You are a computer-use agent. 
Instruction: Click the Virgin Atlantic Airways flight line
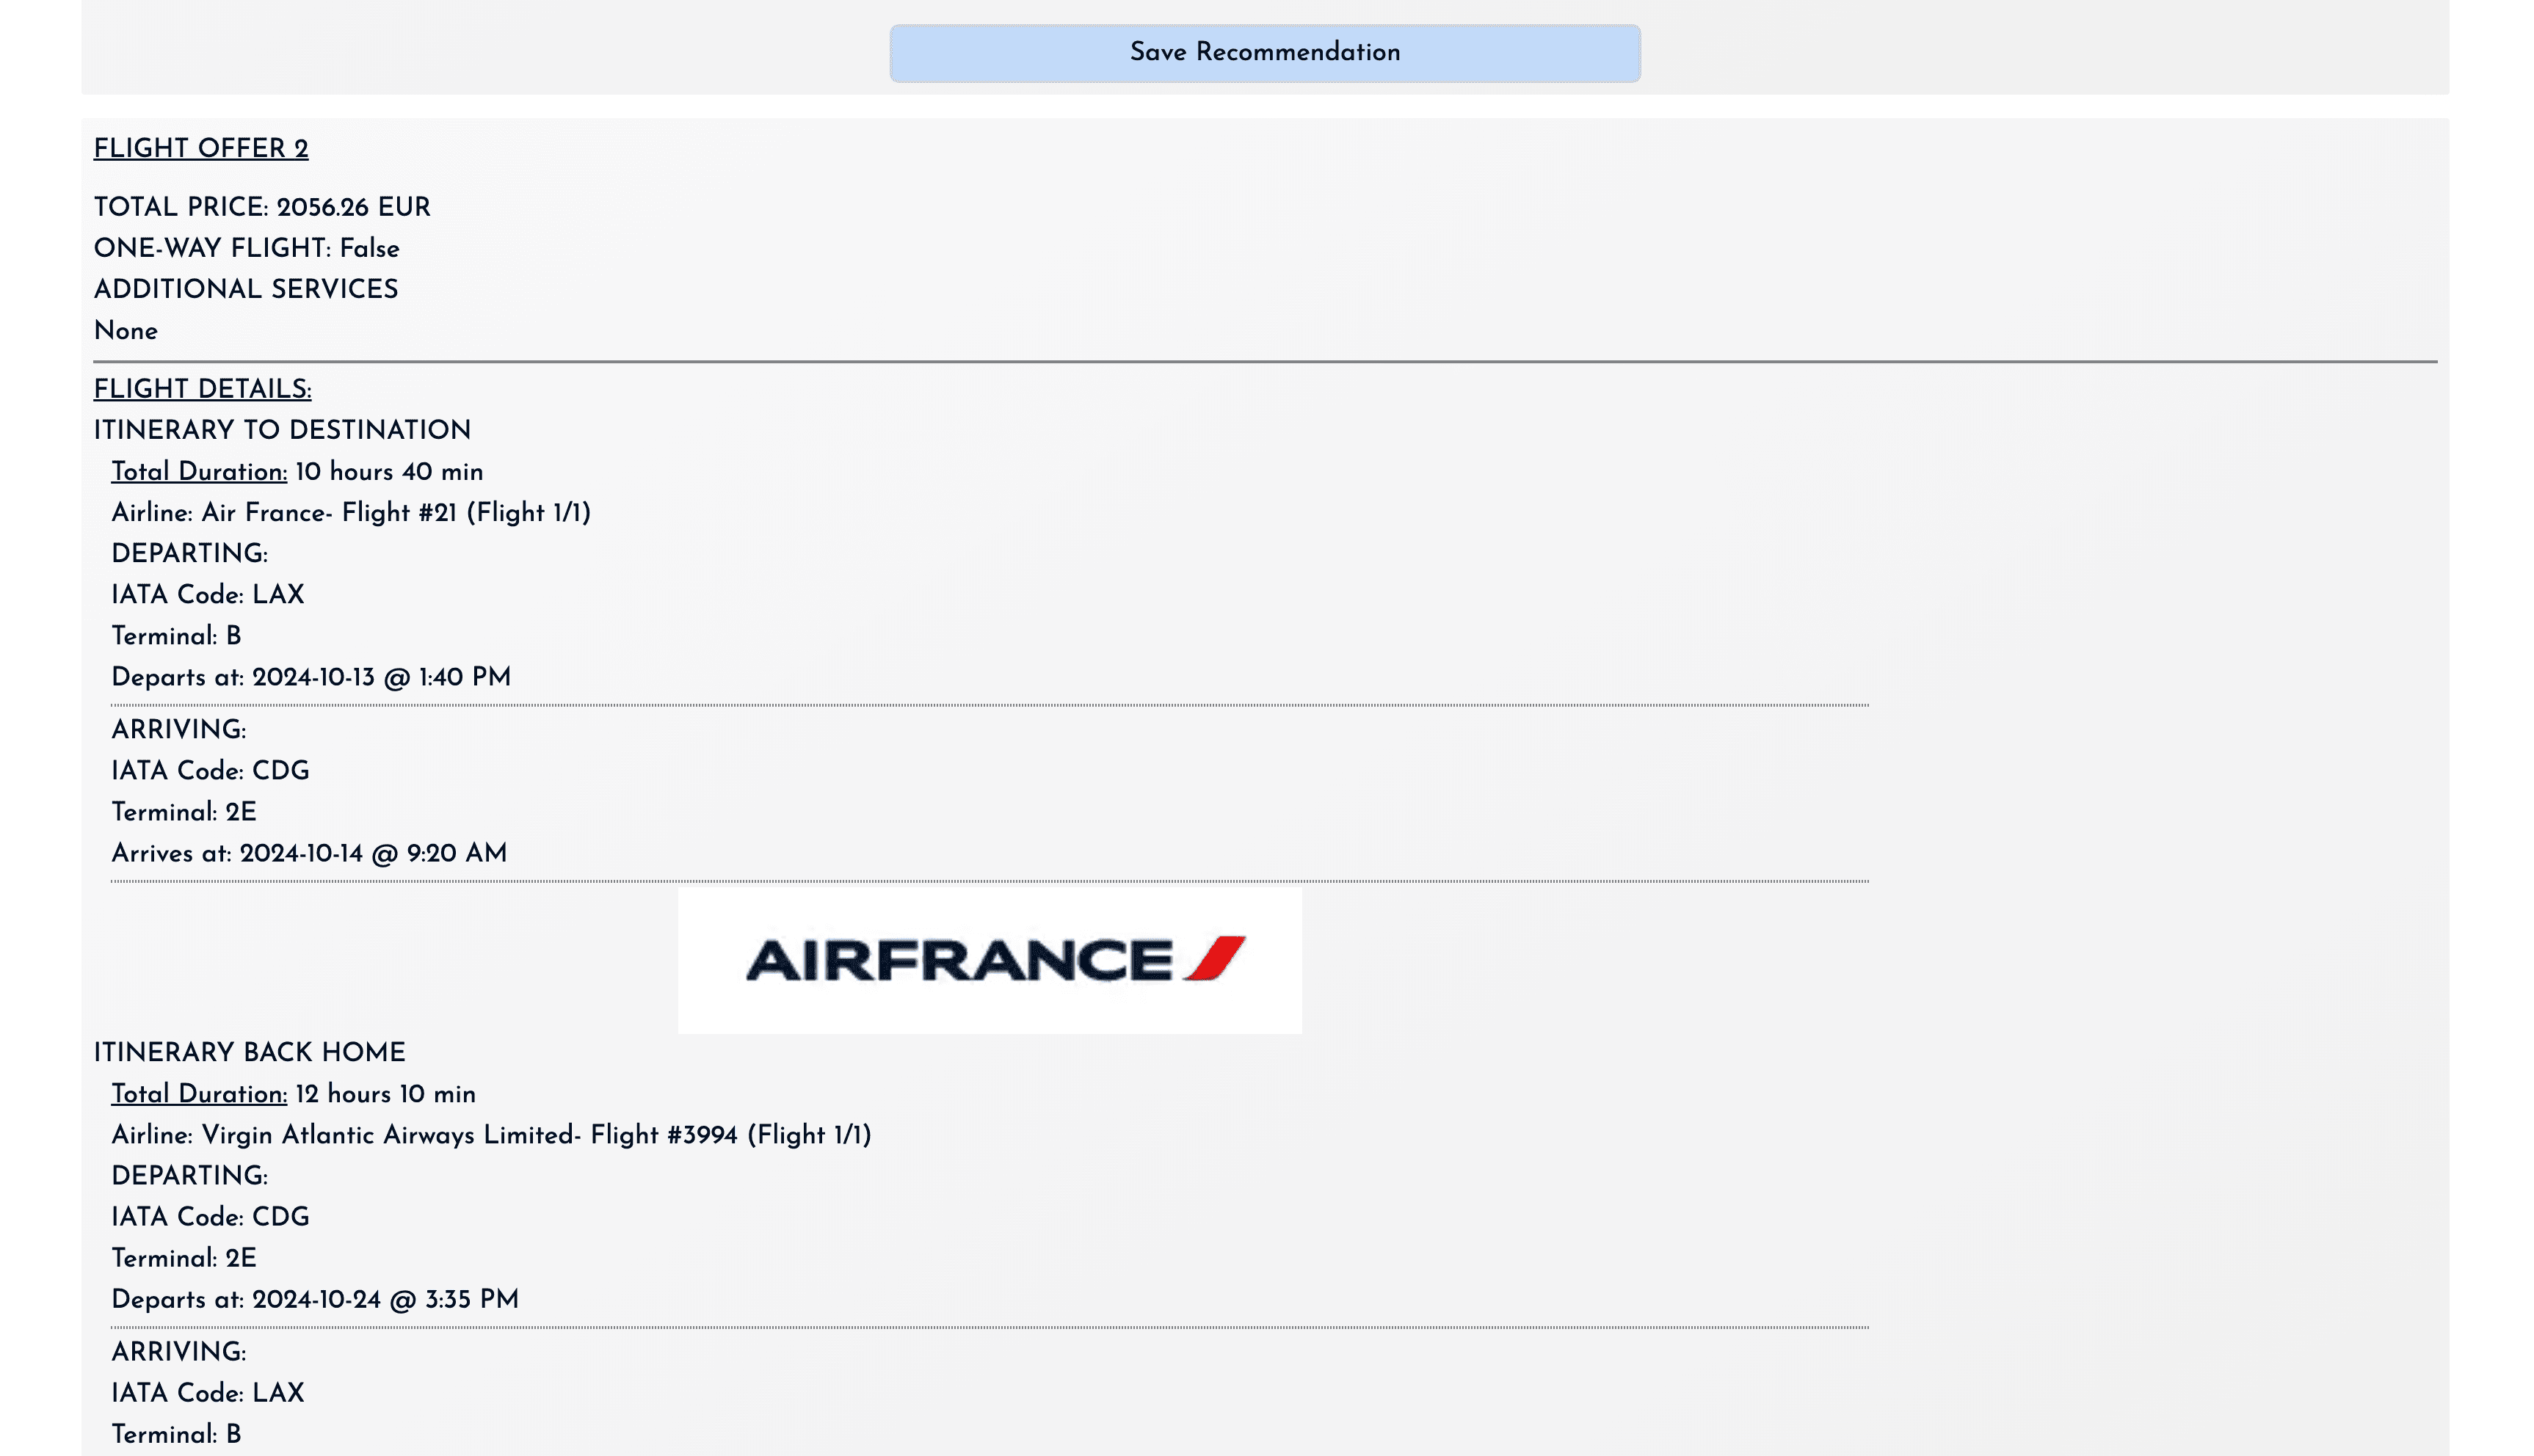(x=492, y=1136)
